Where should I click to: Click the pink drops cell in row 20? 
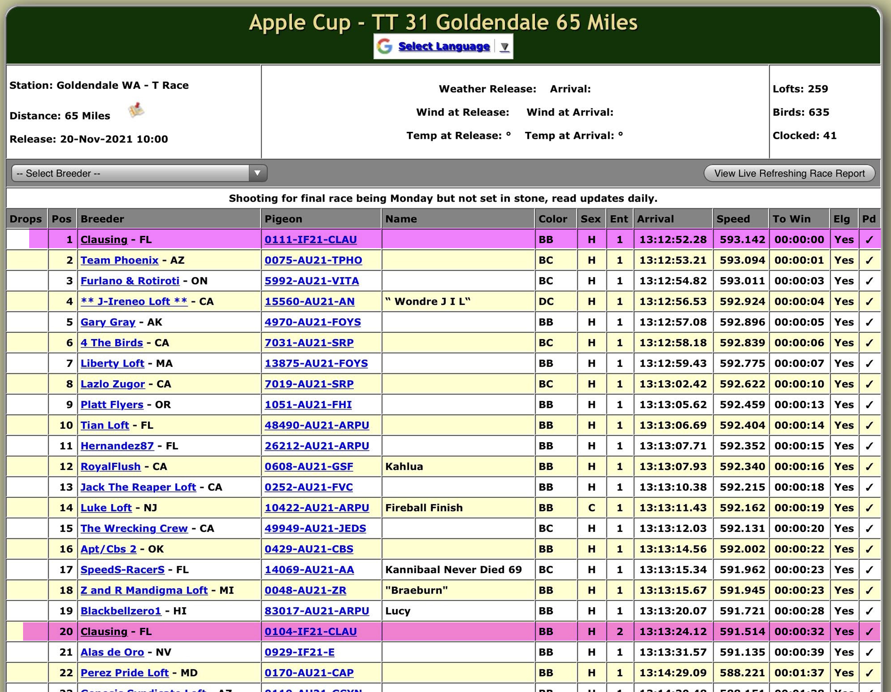pyautogui.click(x=35, y=632)
